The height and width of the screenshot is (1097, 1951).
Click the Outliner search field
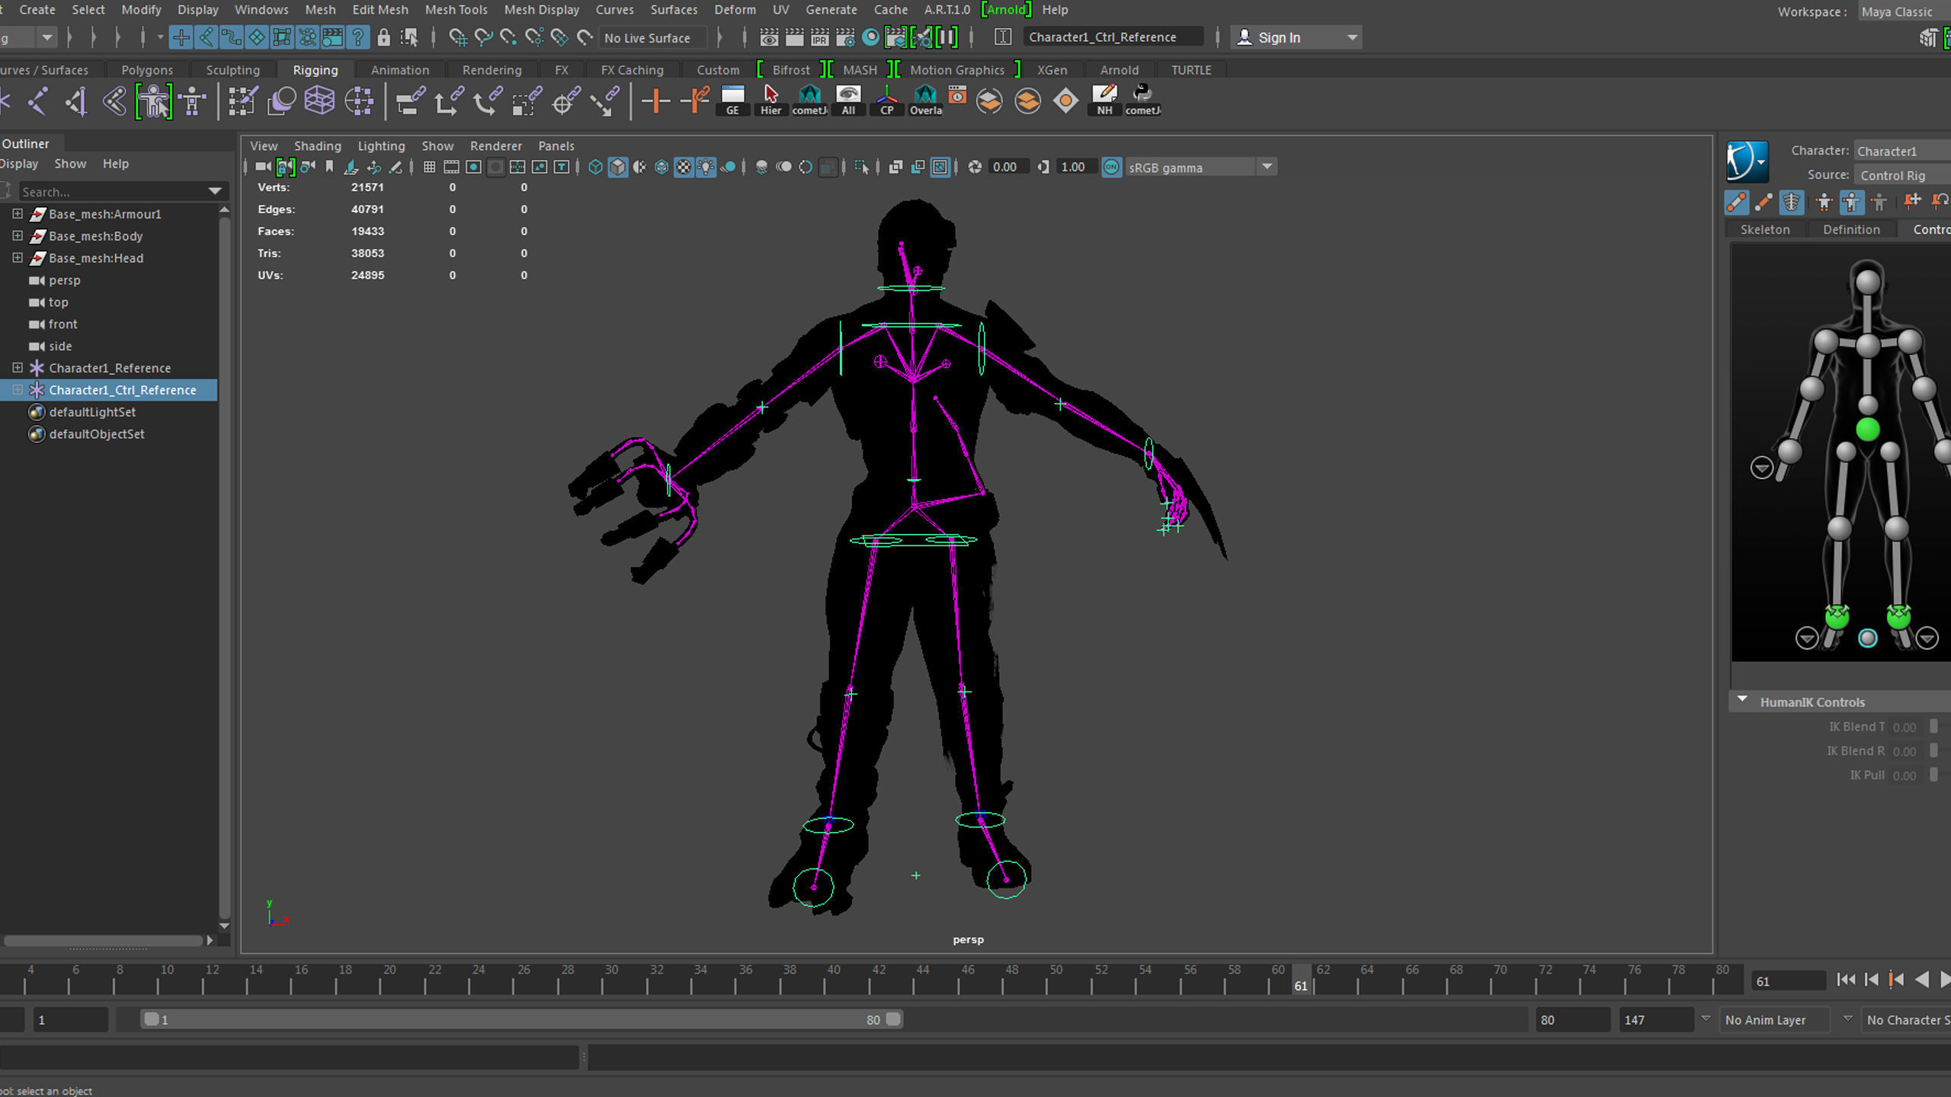[111, 191]
